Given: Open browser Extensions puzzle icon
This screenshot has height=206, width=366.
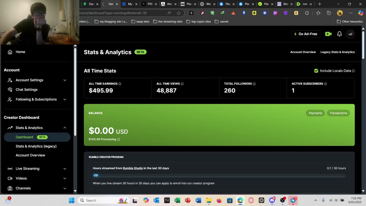Looking at the screenshot, I should 307,13.
